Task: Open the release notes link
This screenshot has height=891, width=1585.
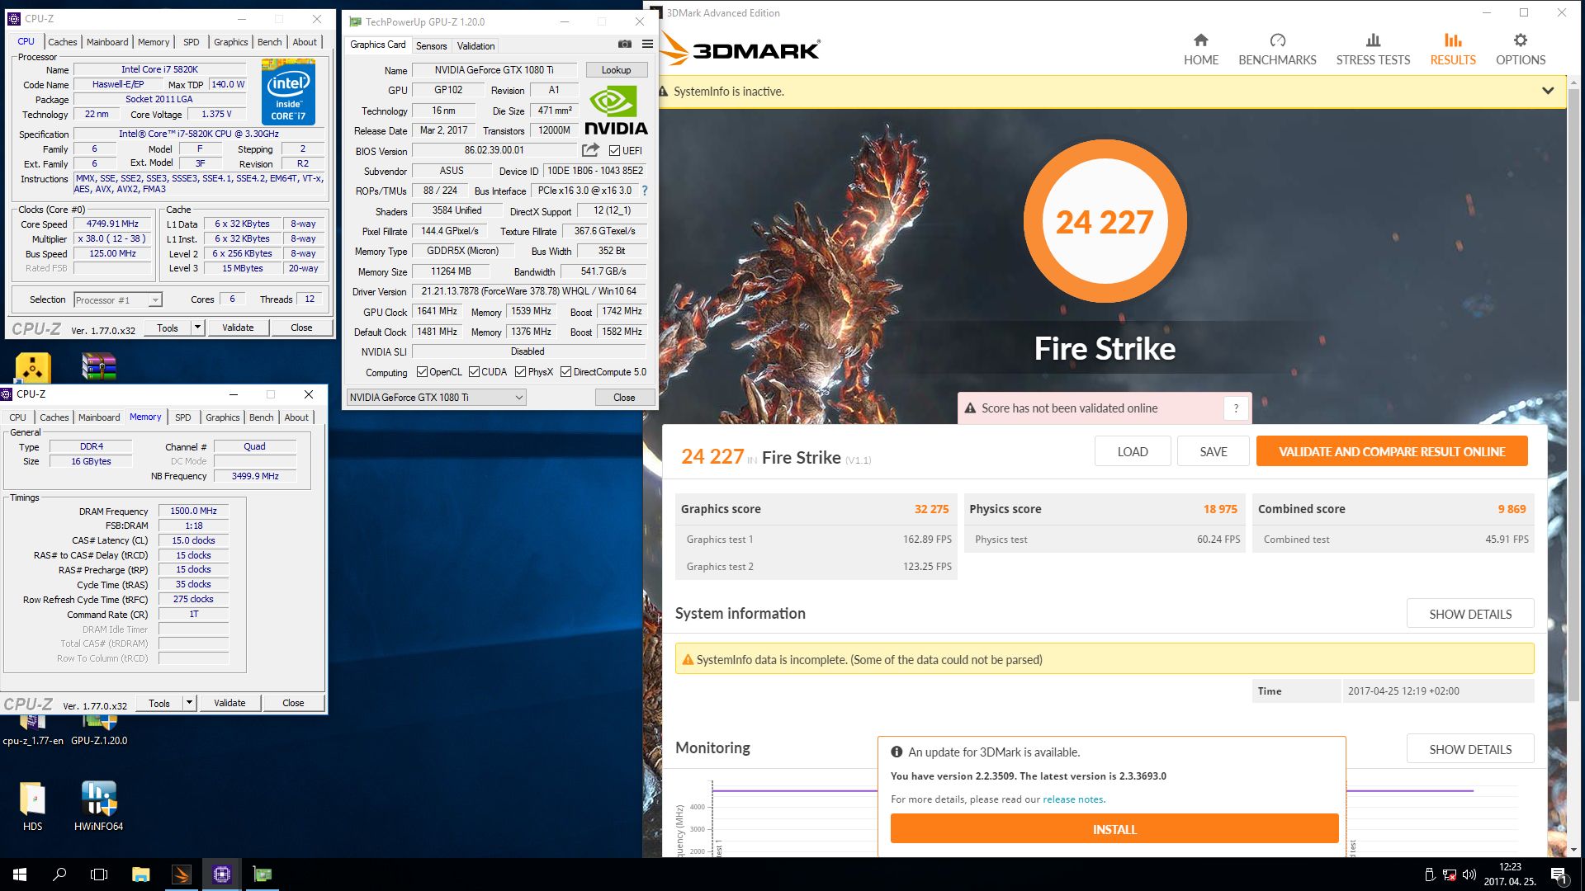Action: click(1073, 799)
